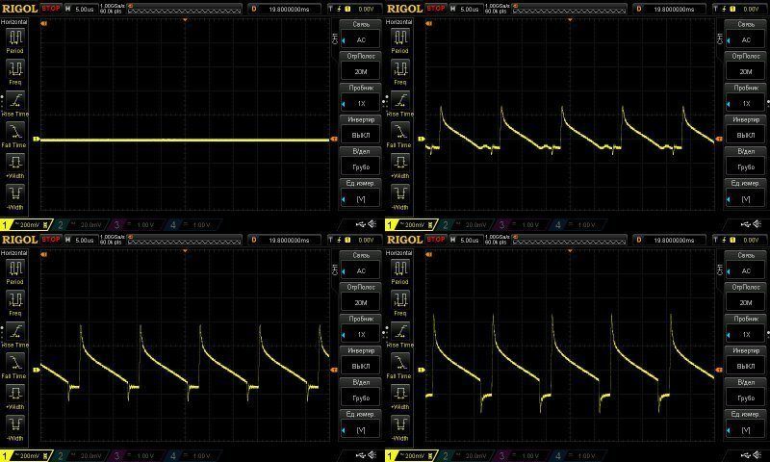Toggle Инвертир ВЫКЛ in bottom-left scope screen
This screenshot has width=770, height=462.
361,360
